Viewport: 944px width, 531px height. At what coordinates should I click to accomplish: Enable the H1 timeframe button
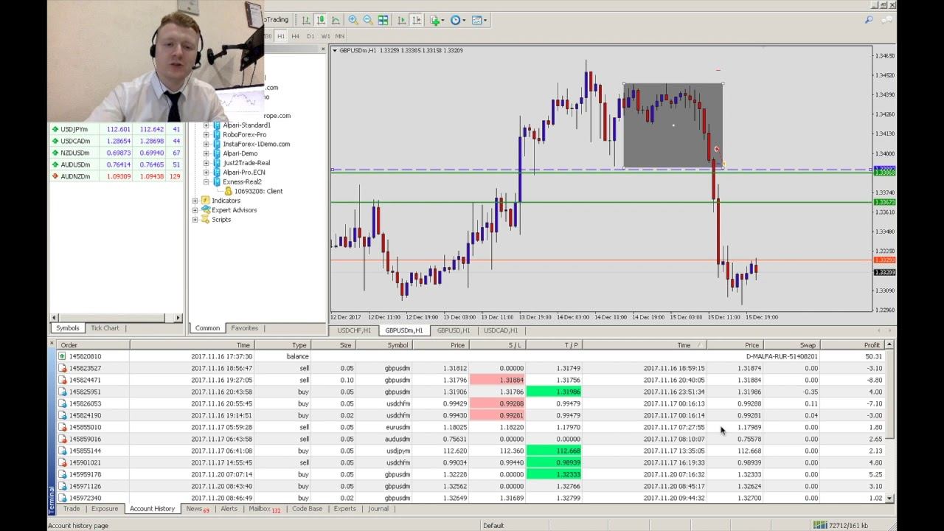pyautogui.click(x=281, y=36)
